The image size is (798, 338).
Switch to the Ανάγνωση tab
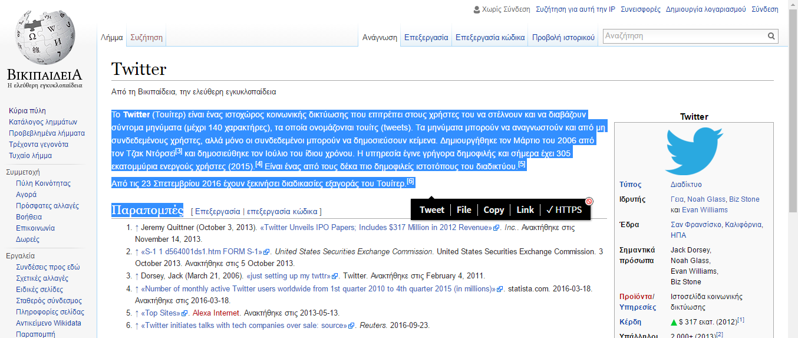(x=380, y=37)
